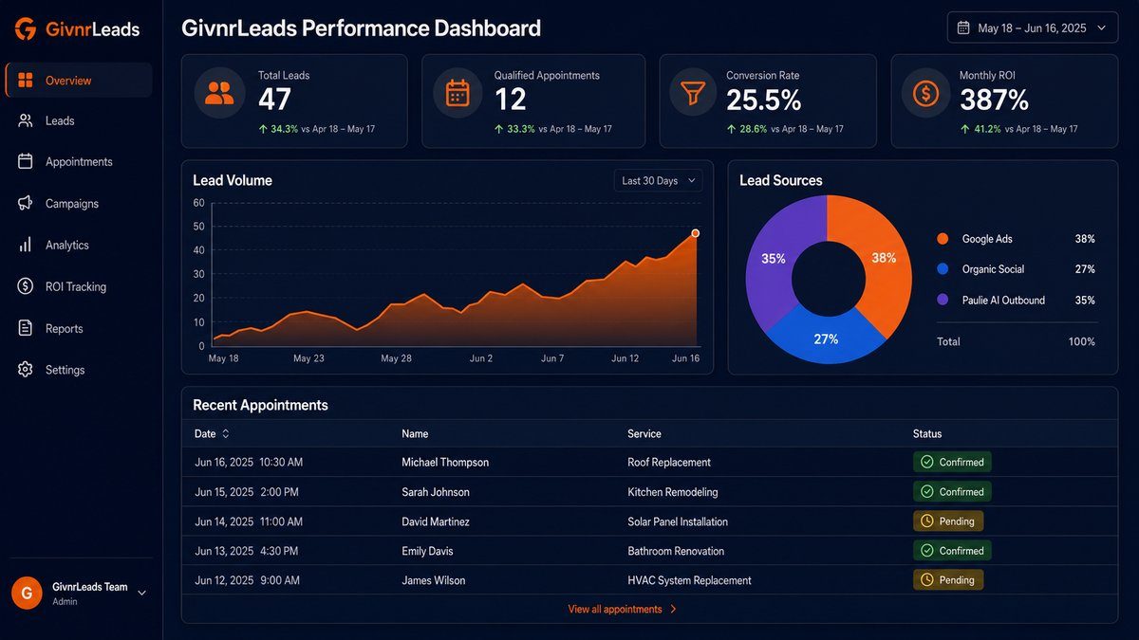The image size is (1139, 640).
Task: Click the Monthly ROI dollar icon
Action: coord(925,93)
